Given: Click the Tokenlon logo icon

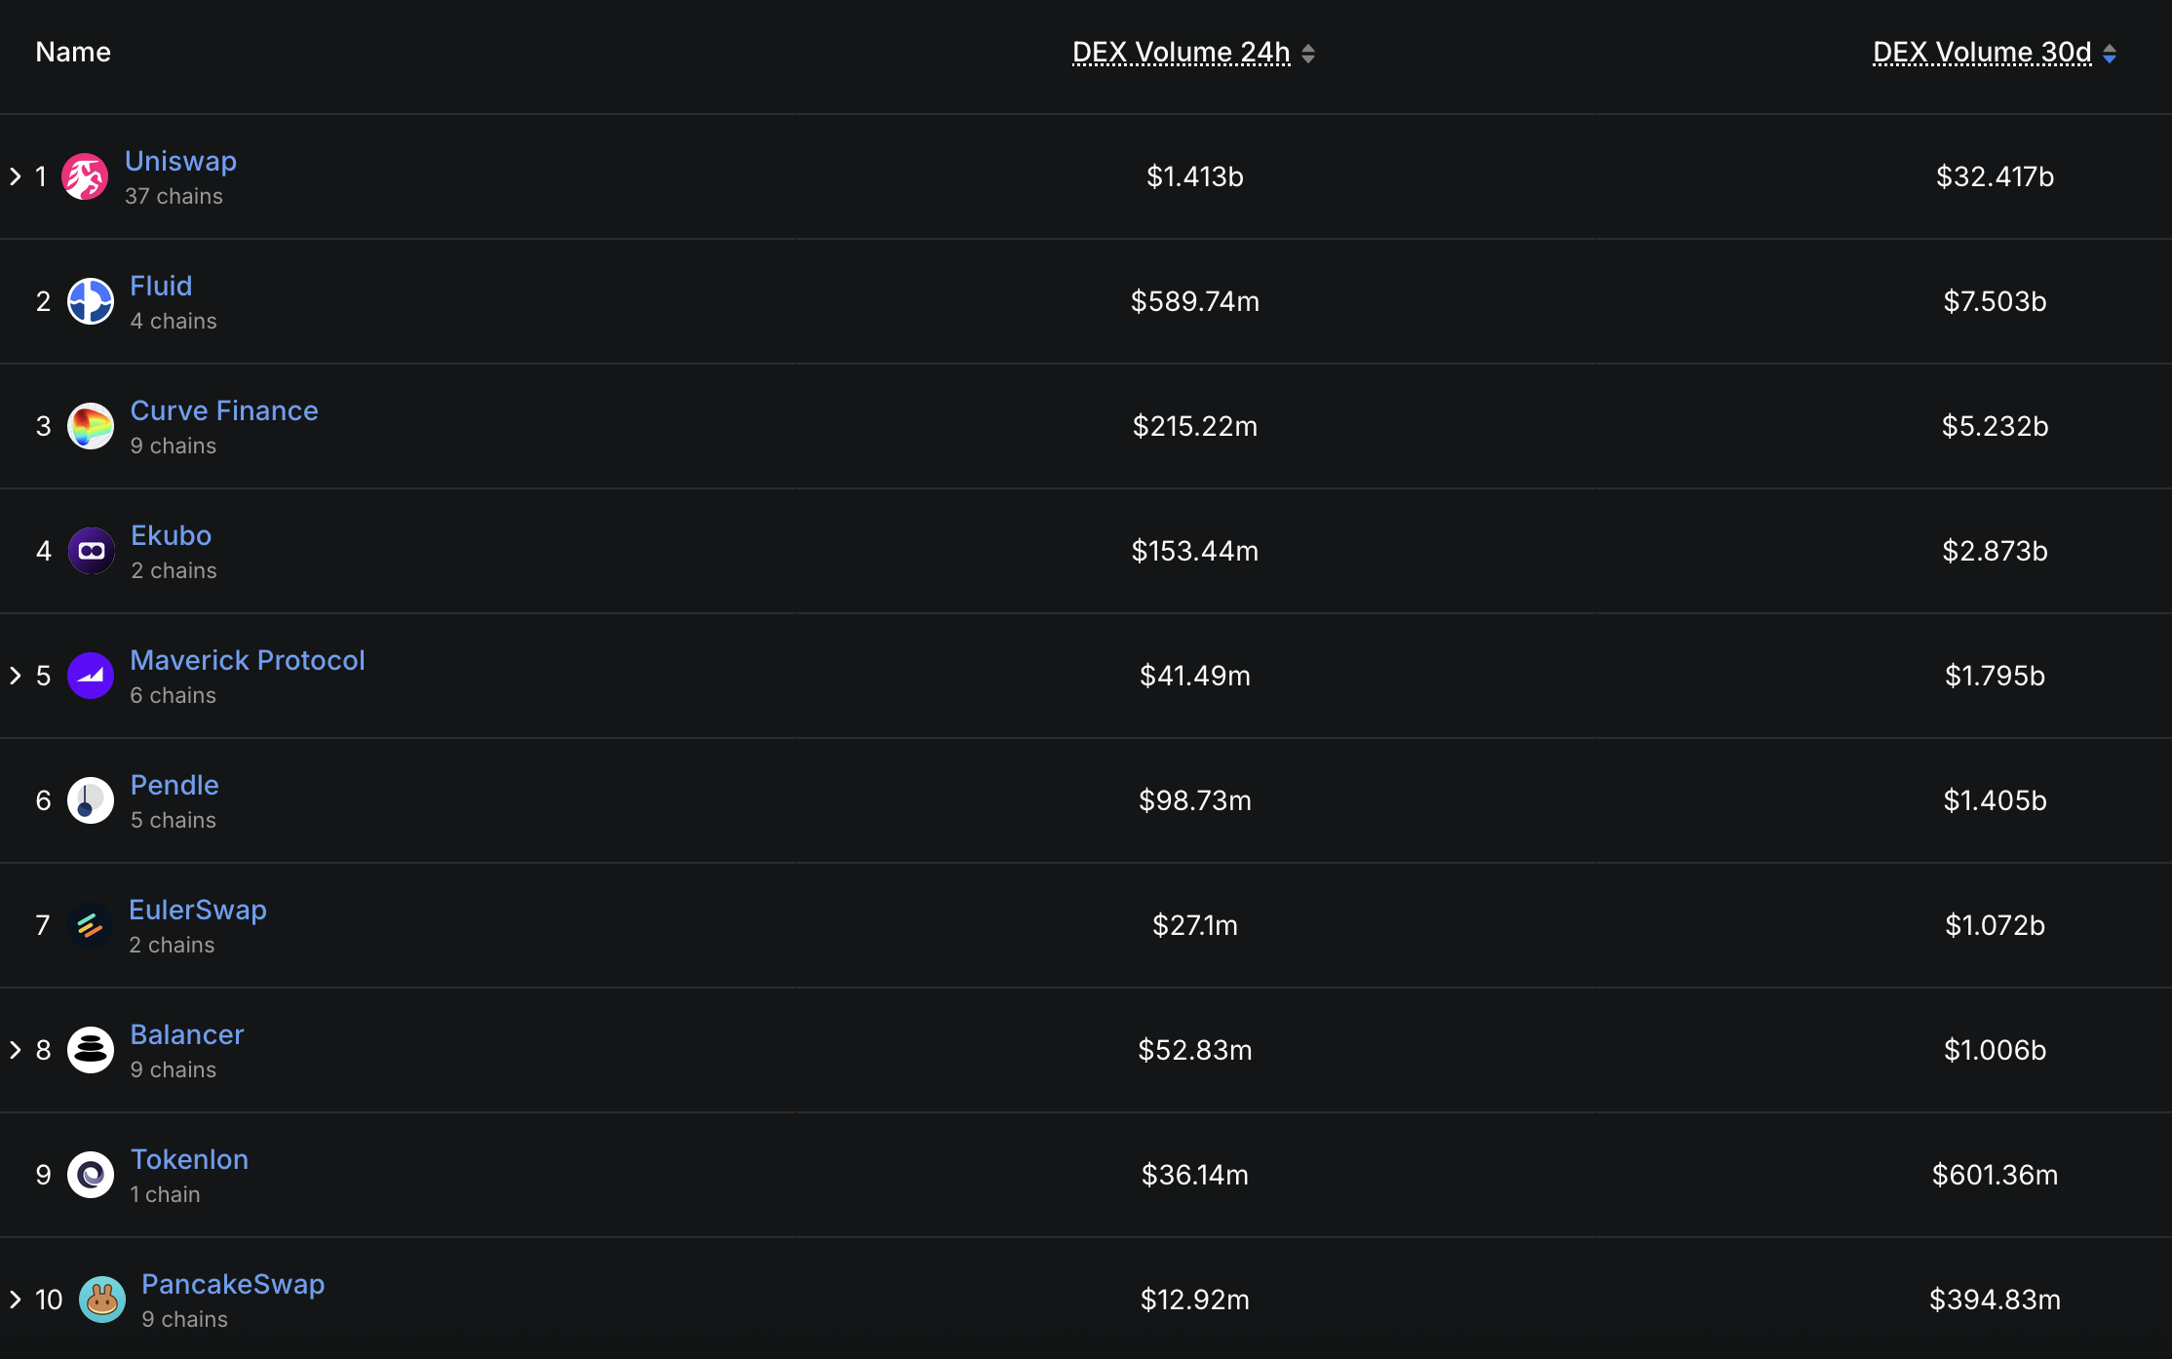Looking at the screenshot, I should pos(90,1174).
